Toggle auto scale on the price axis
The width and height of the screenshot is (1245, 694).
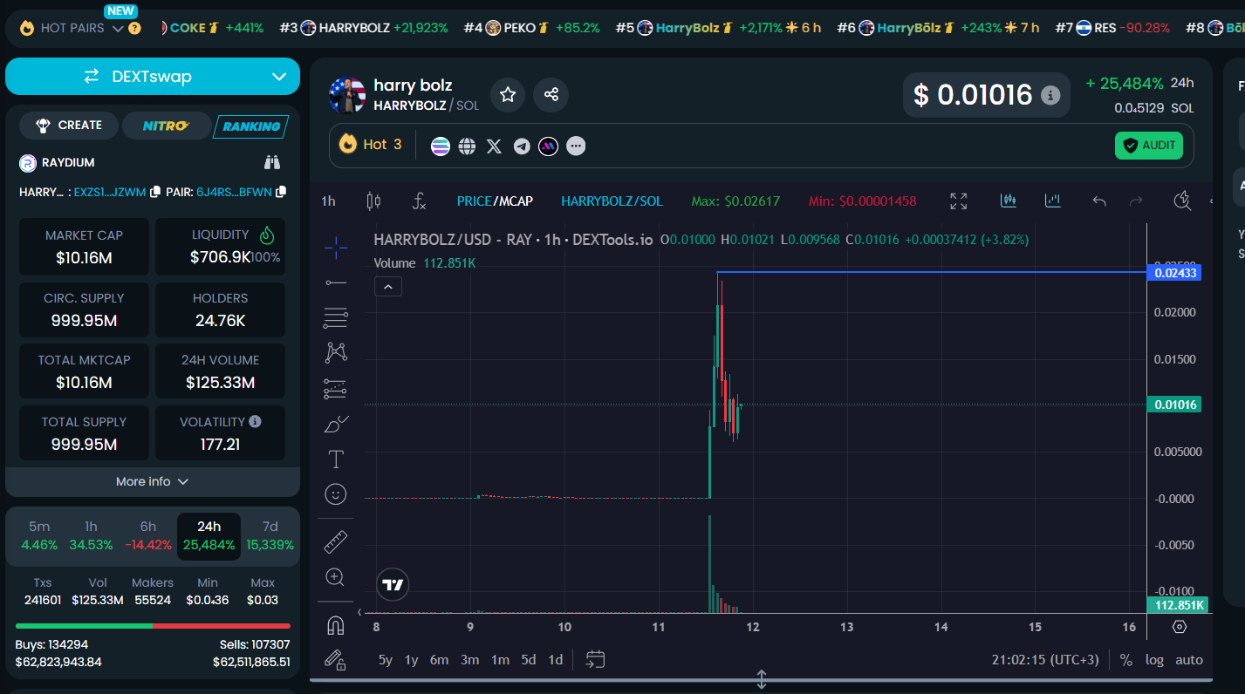click(1188, 660)
